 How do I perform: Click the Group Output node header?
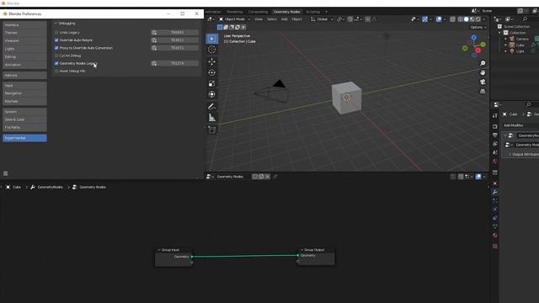coord(316,250)
